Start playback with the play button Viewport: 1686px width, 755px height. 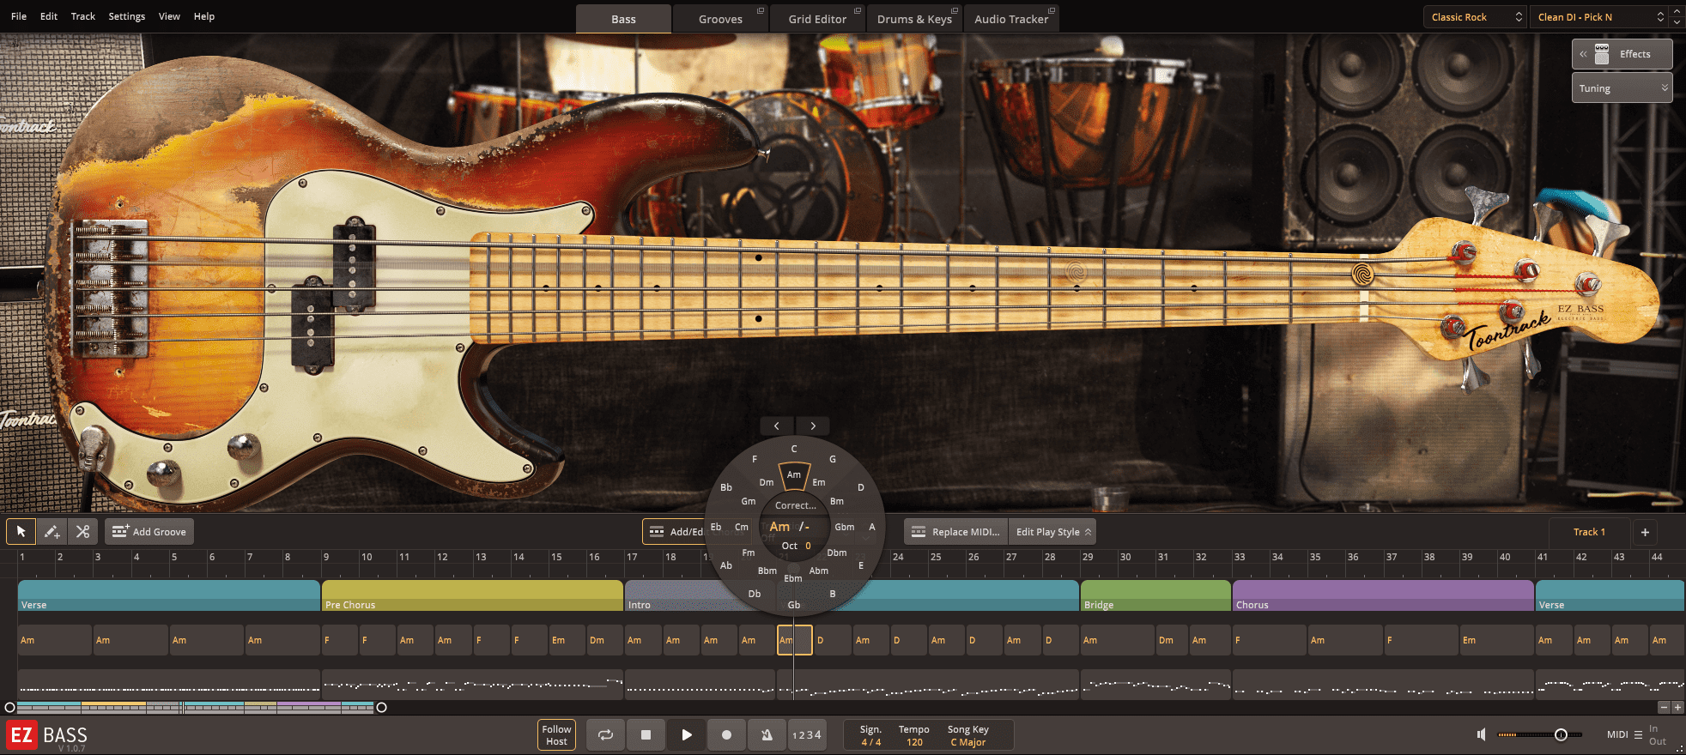coord(686,734)
